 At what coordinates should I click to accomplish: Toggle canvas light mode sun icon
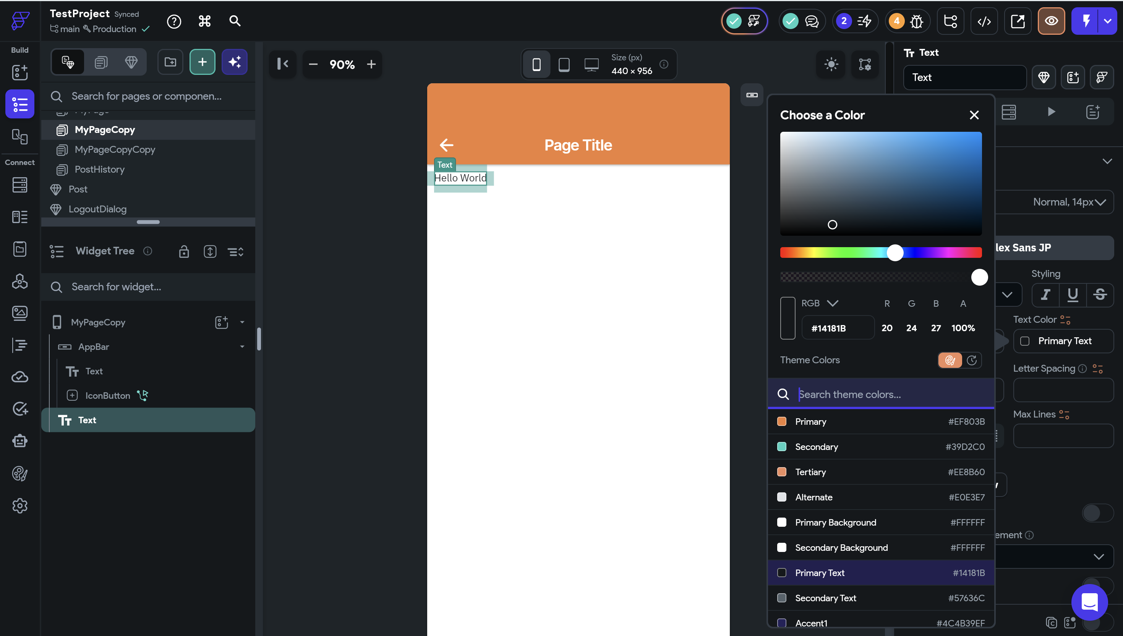[831, 65]
